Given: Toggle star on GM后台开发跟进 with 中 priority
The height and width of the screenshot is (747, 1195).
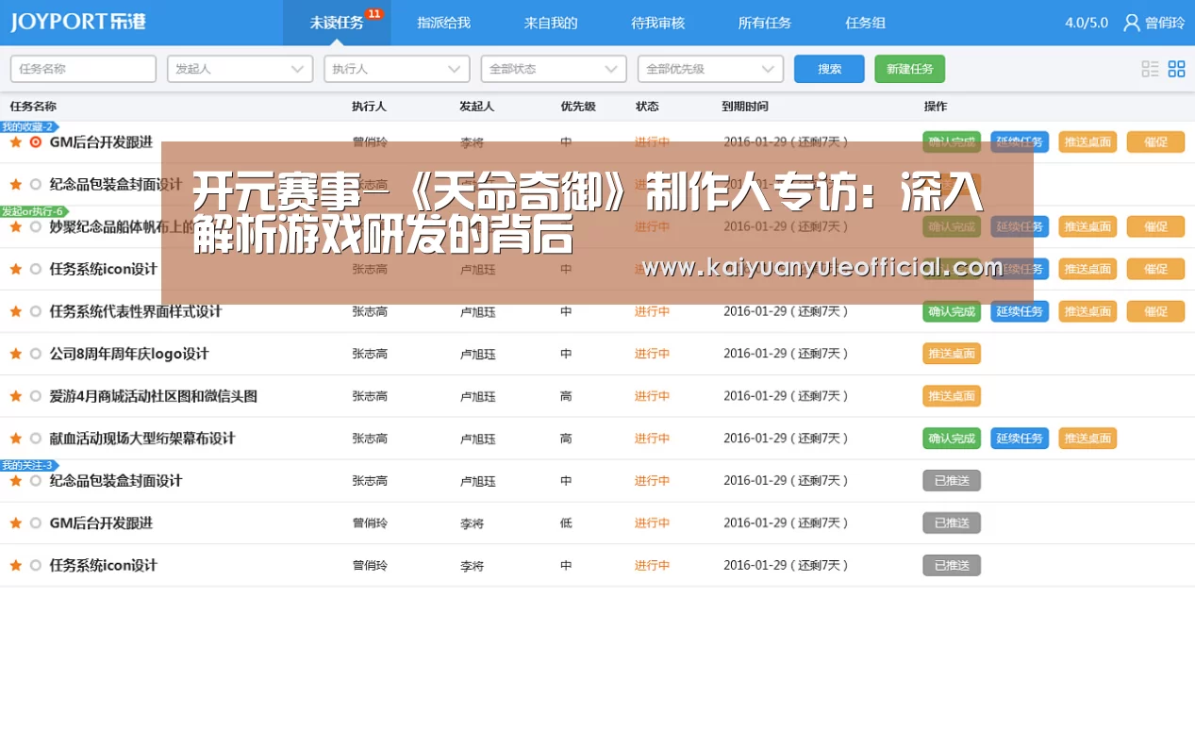Looking at the screenshot, I should 16,142.
